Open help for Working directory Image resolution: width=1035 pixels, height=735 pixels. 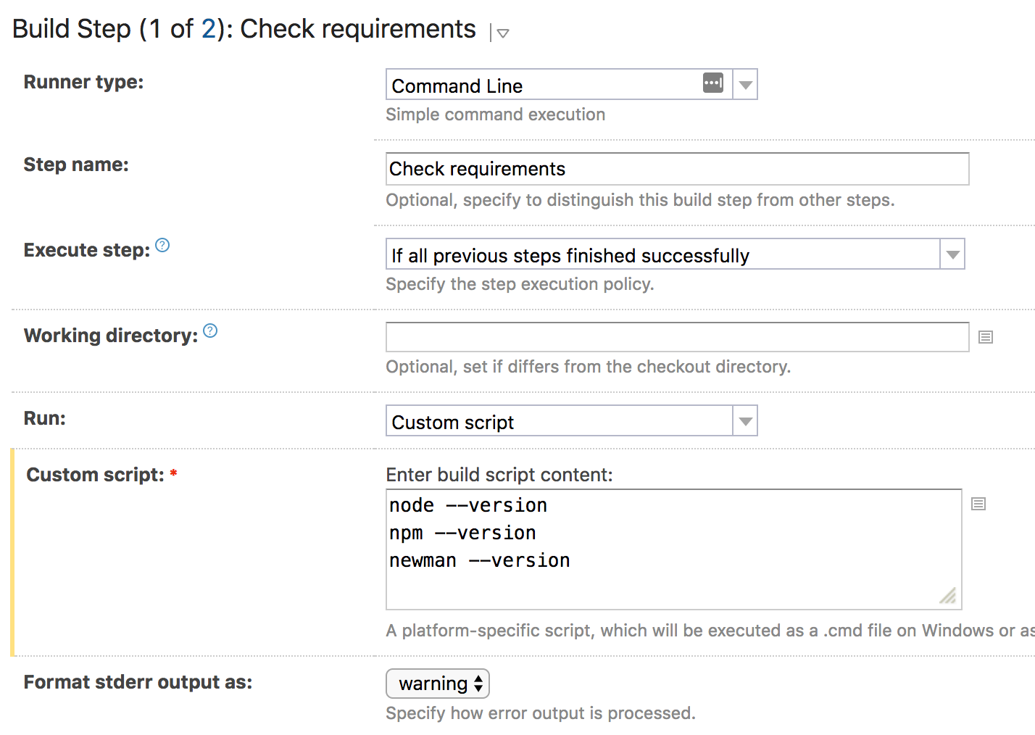click(210, 331)
